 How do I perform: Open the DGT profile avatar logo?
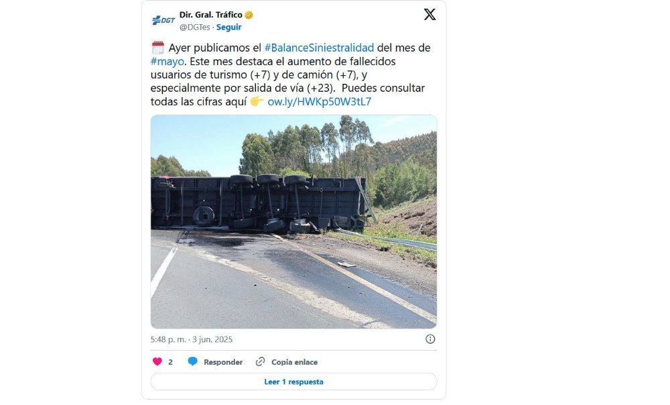coord(163,20)
